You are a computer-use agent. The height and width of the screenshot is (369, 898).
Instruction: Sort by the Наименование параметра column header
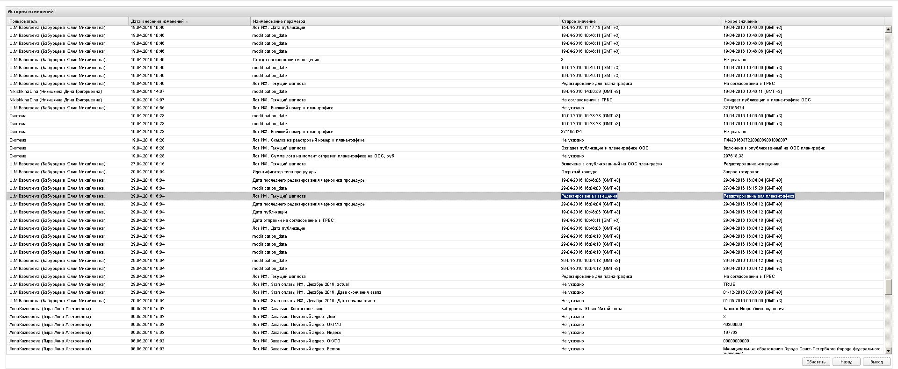pos(279,21)
